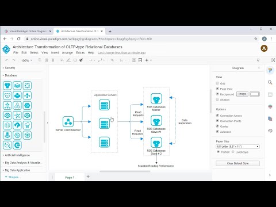This screenshot has height=207, width=276.
Task: Open the pages icon in the right sidebar
Action: pos(270,118)
